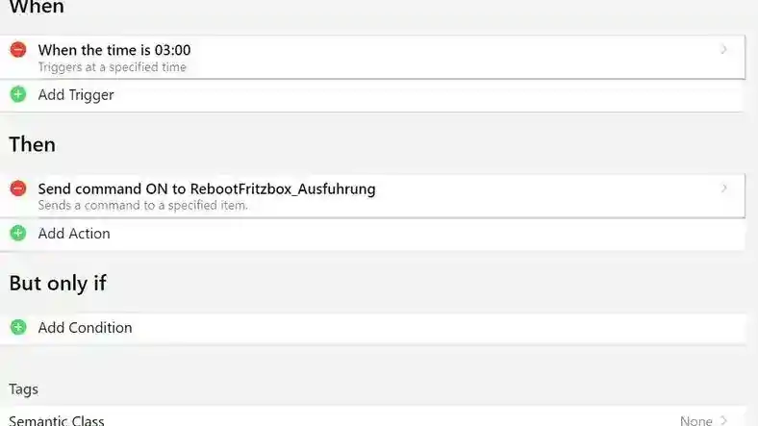Click green plus icon beside Add Trigger
This screenshot has height=426, width=758.
18,94
